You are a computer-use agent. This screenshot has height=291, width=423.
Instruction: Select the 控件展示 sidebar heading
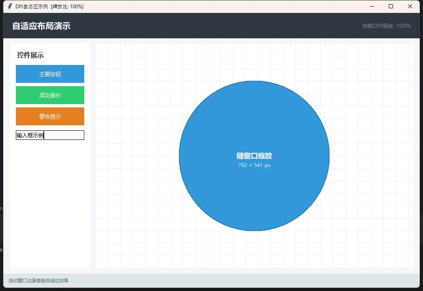[30, 55]
